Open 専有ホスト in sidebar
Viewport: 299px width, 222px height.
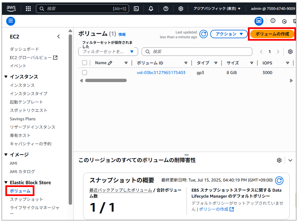(20, 135)
